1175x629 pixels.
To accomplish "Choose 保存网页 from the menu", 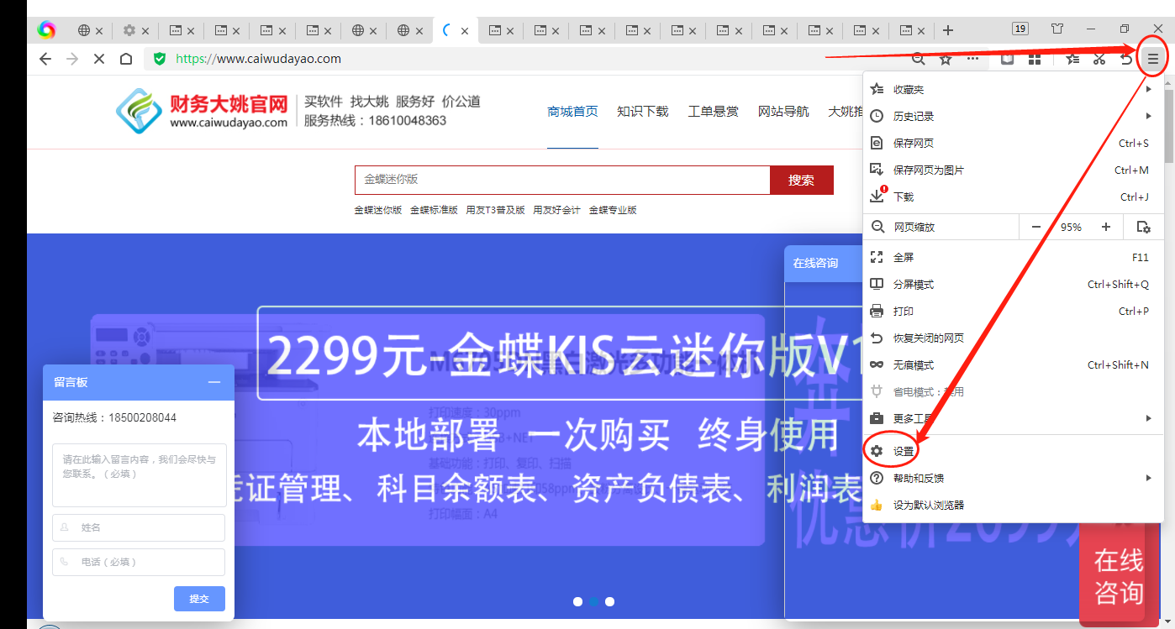I will coord(1012,143).
